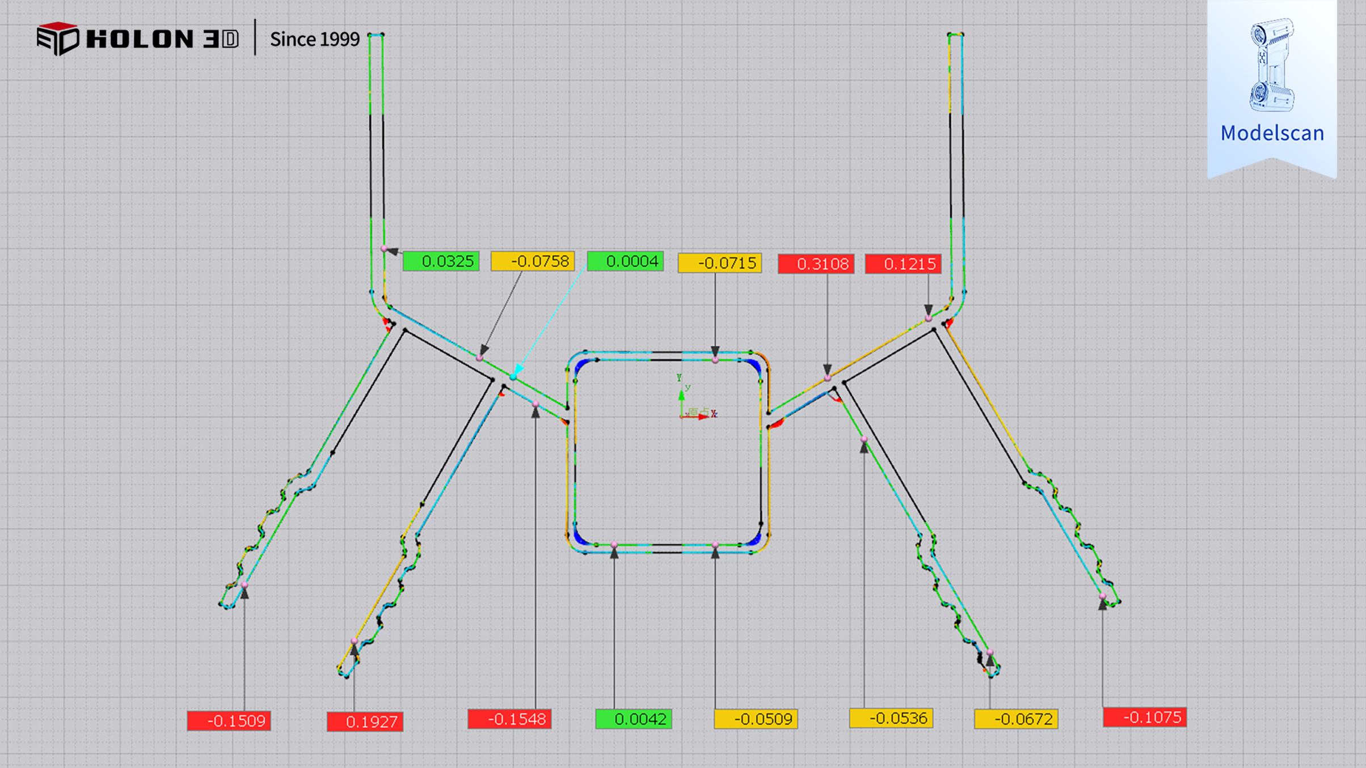
Task: Click the Modelscan text label
Action: (1272, 133)
